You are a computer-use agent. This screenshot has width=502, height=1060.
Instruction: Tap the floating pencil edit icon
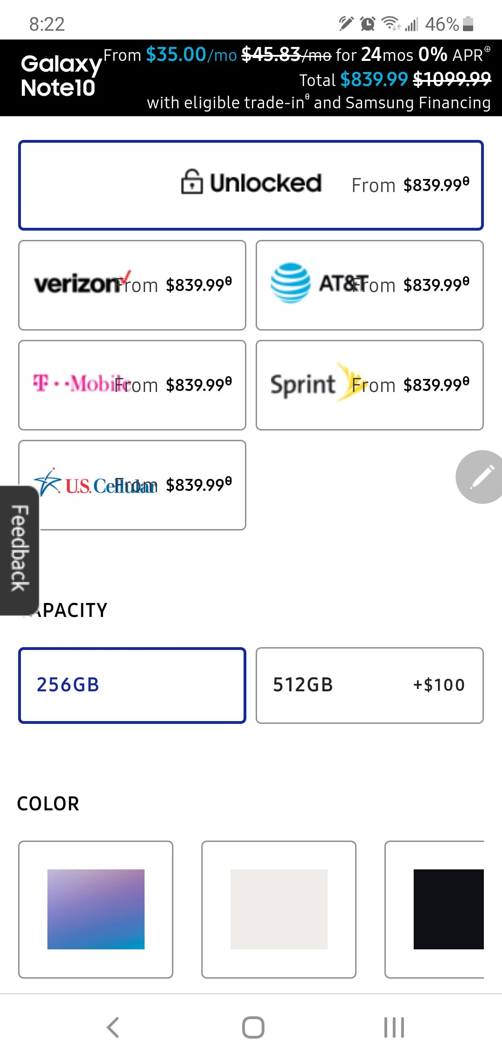tap(480, 477)
